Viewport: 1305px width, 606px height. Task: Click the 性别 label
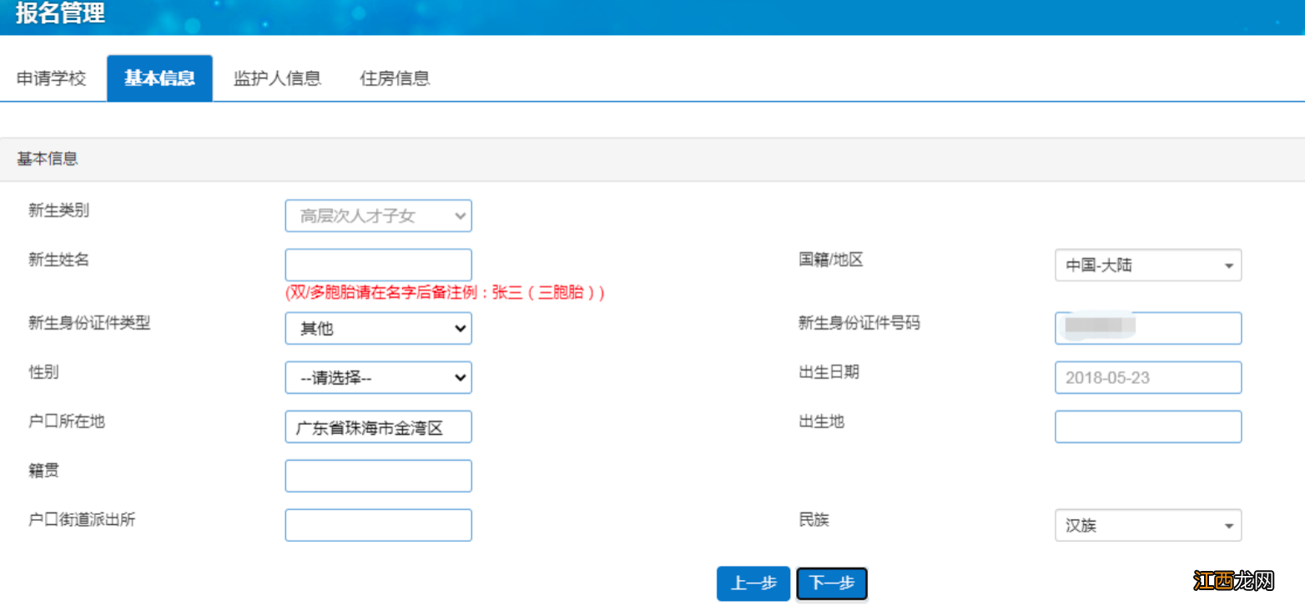43,372
